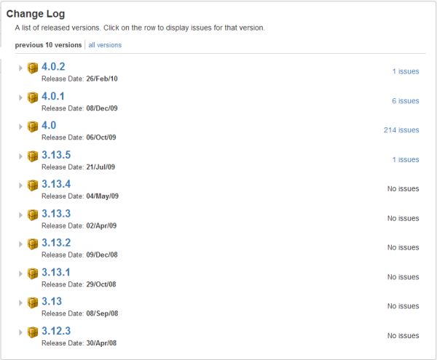Click release date '02/Apr/09'
The width and height of the screenshot is (437, 360).
tap(101, 225)
